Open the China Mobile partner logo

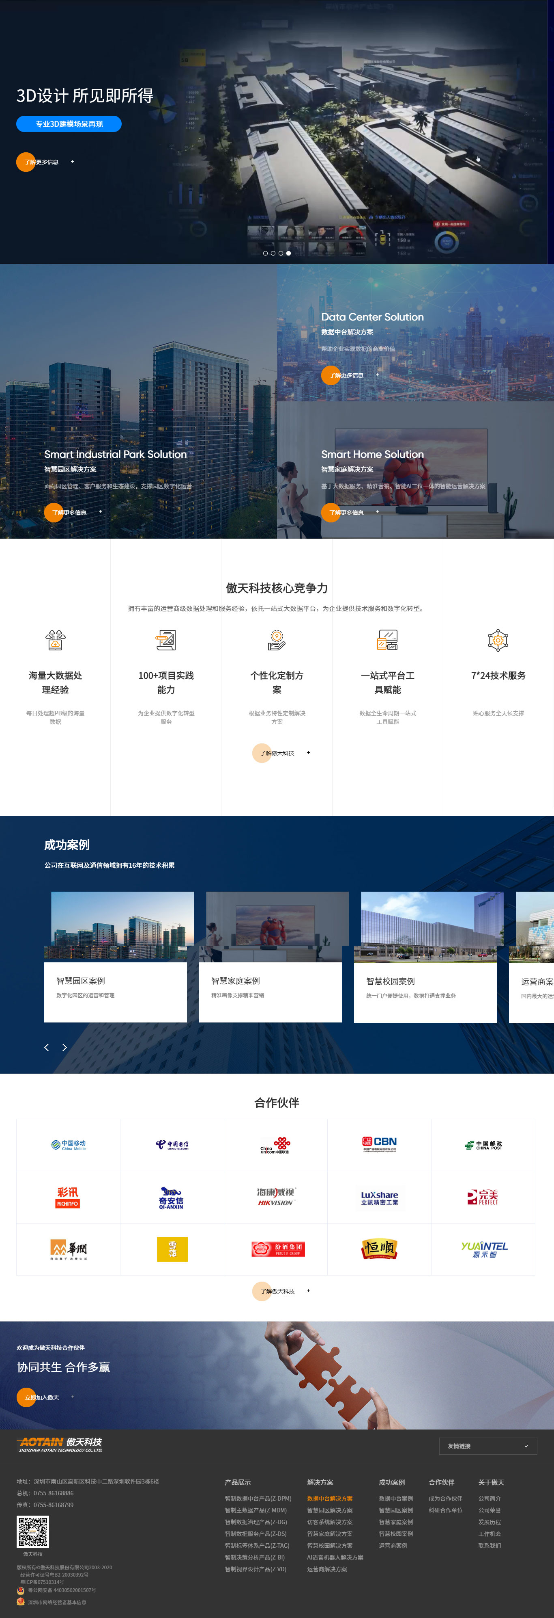(69, 1144)
